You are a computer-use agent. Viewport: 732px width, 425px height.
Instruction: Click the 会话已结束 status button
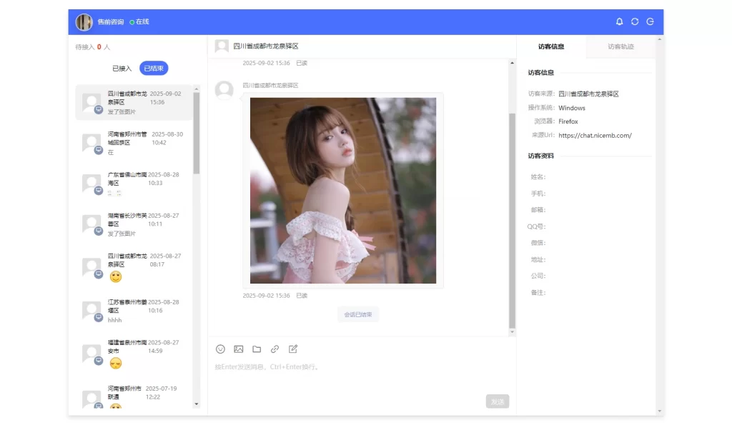(357, 314)
